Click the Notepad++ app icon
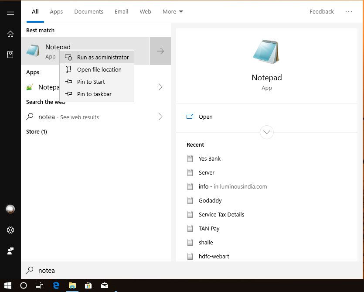364x292 pixels. 30,87
